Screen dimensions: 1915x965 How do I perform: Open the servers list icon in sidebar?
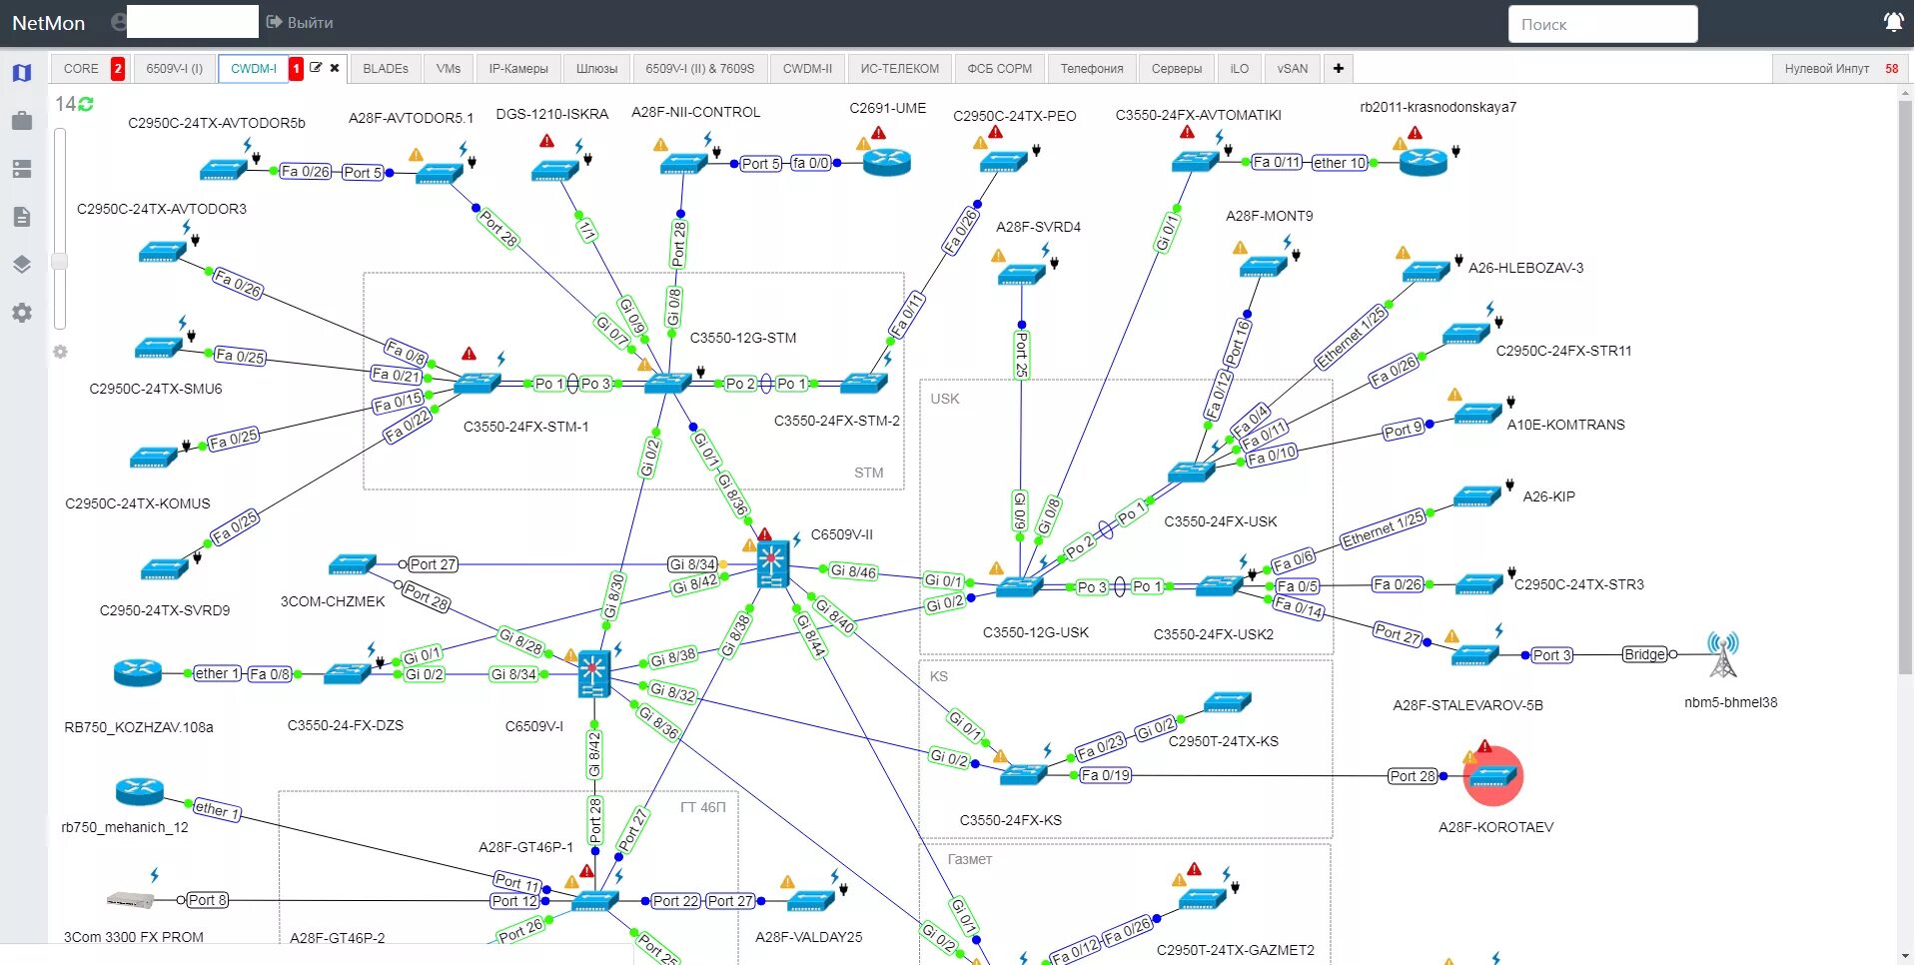pyautogui.click(x=22, y=169)
